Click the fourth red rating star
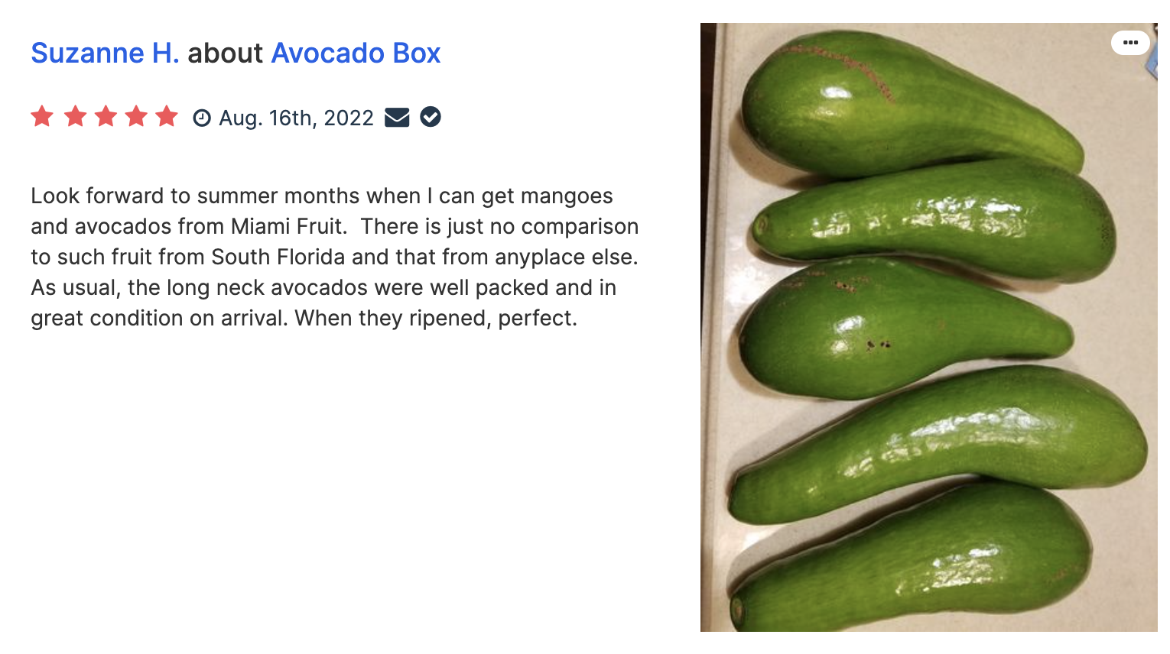The width and height of the screenshot is (1170, 654). click(x=136, y=117)
